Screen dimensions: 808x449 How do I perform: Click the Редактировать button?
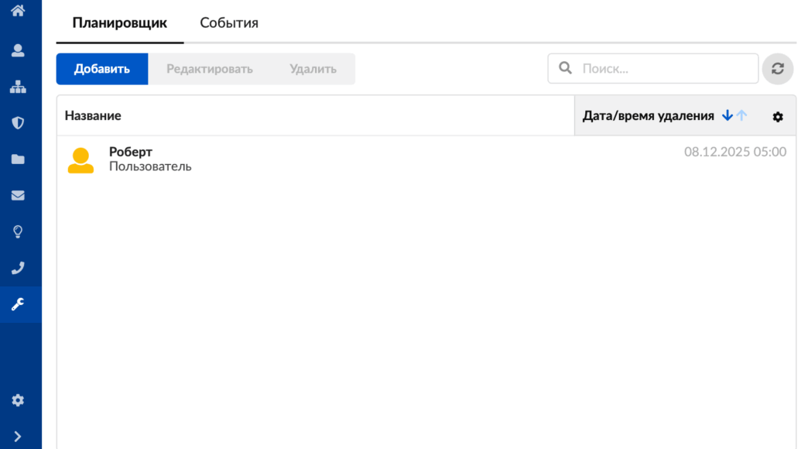(210, 69)
